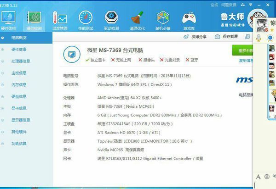The height and width of the screenshot is (189, 276).
Task: Open emoji smiley in chat window
Action: (267, 176)
